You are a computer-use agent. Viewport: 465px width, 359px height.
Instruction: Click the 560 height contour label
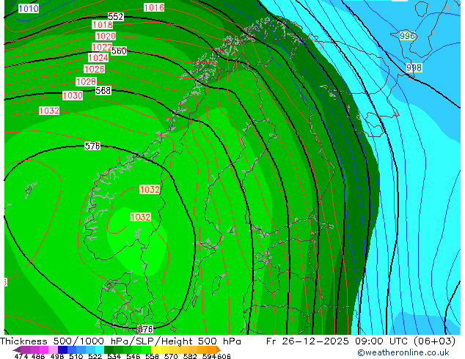[x=119, y=51]
